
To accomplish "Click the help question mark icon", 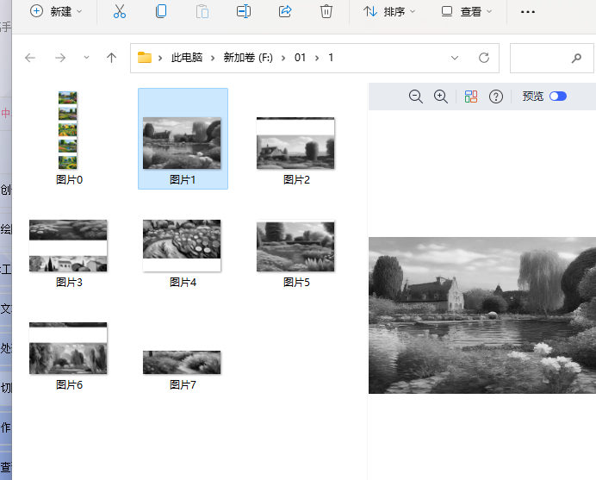I will pyautogui.click(x=496, y=97).
